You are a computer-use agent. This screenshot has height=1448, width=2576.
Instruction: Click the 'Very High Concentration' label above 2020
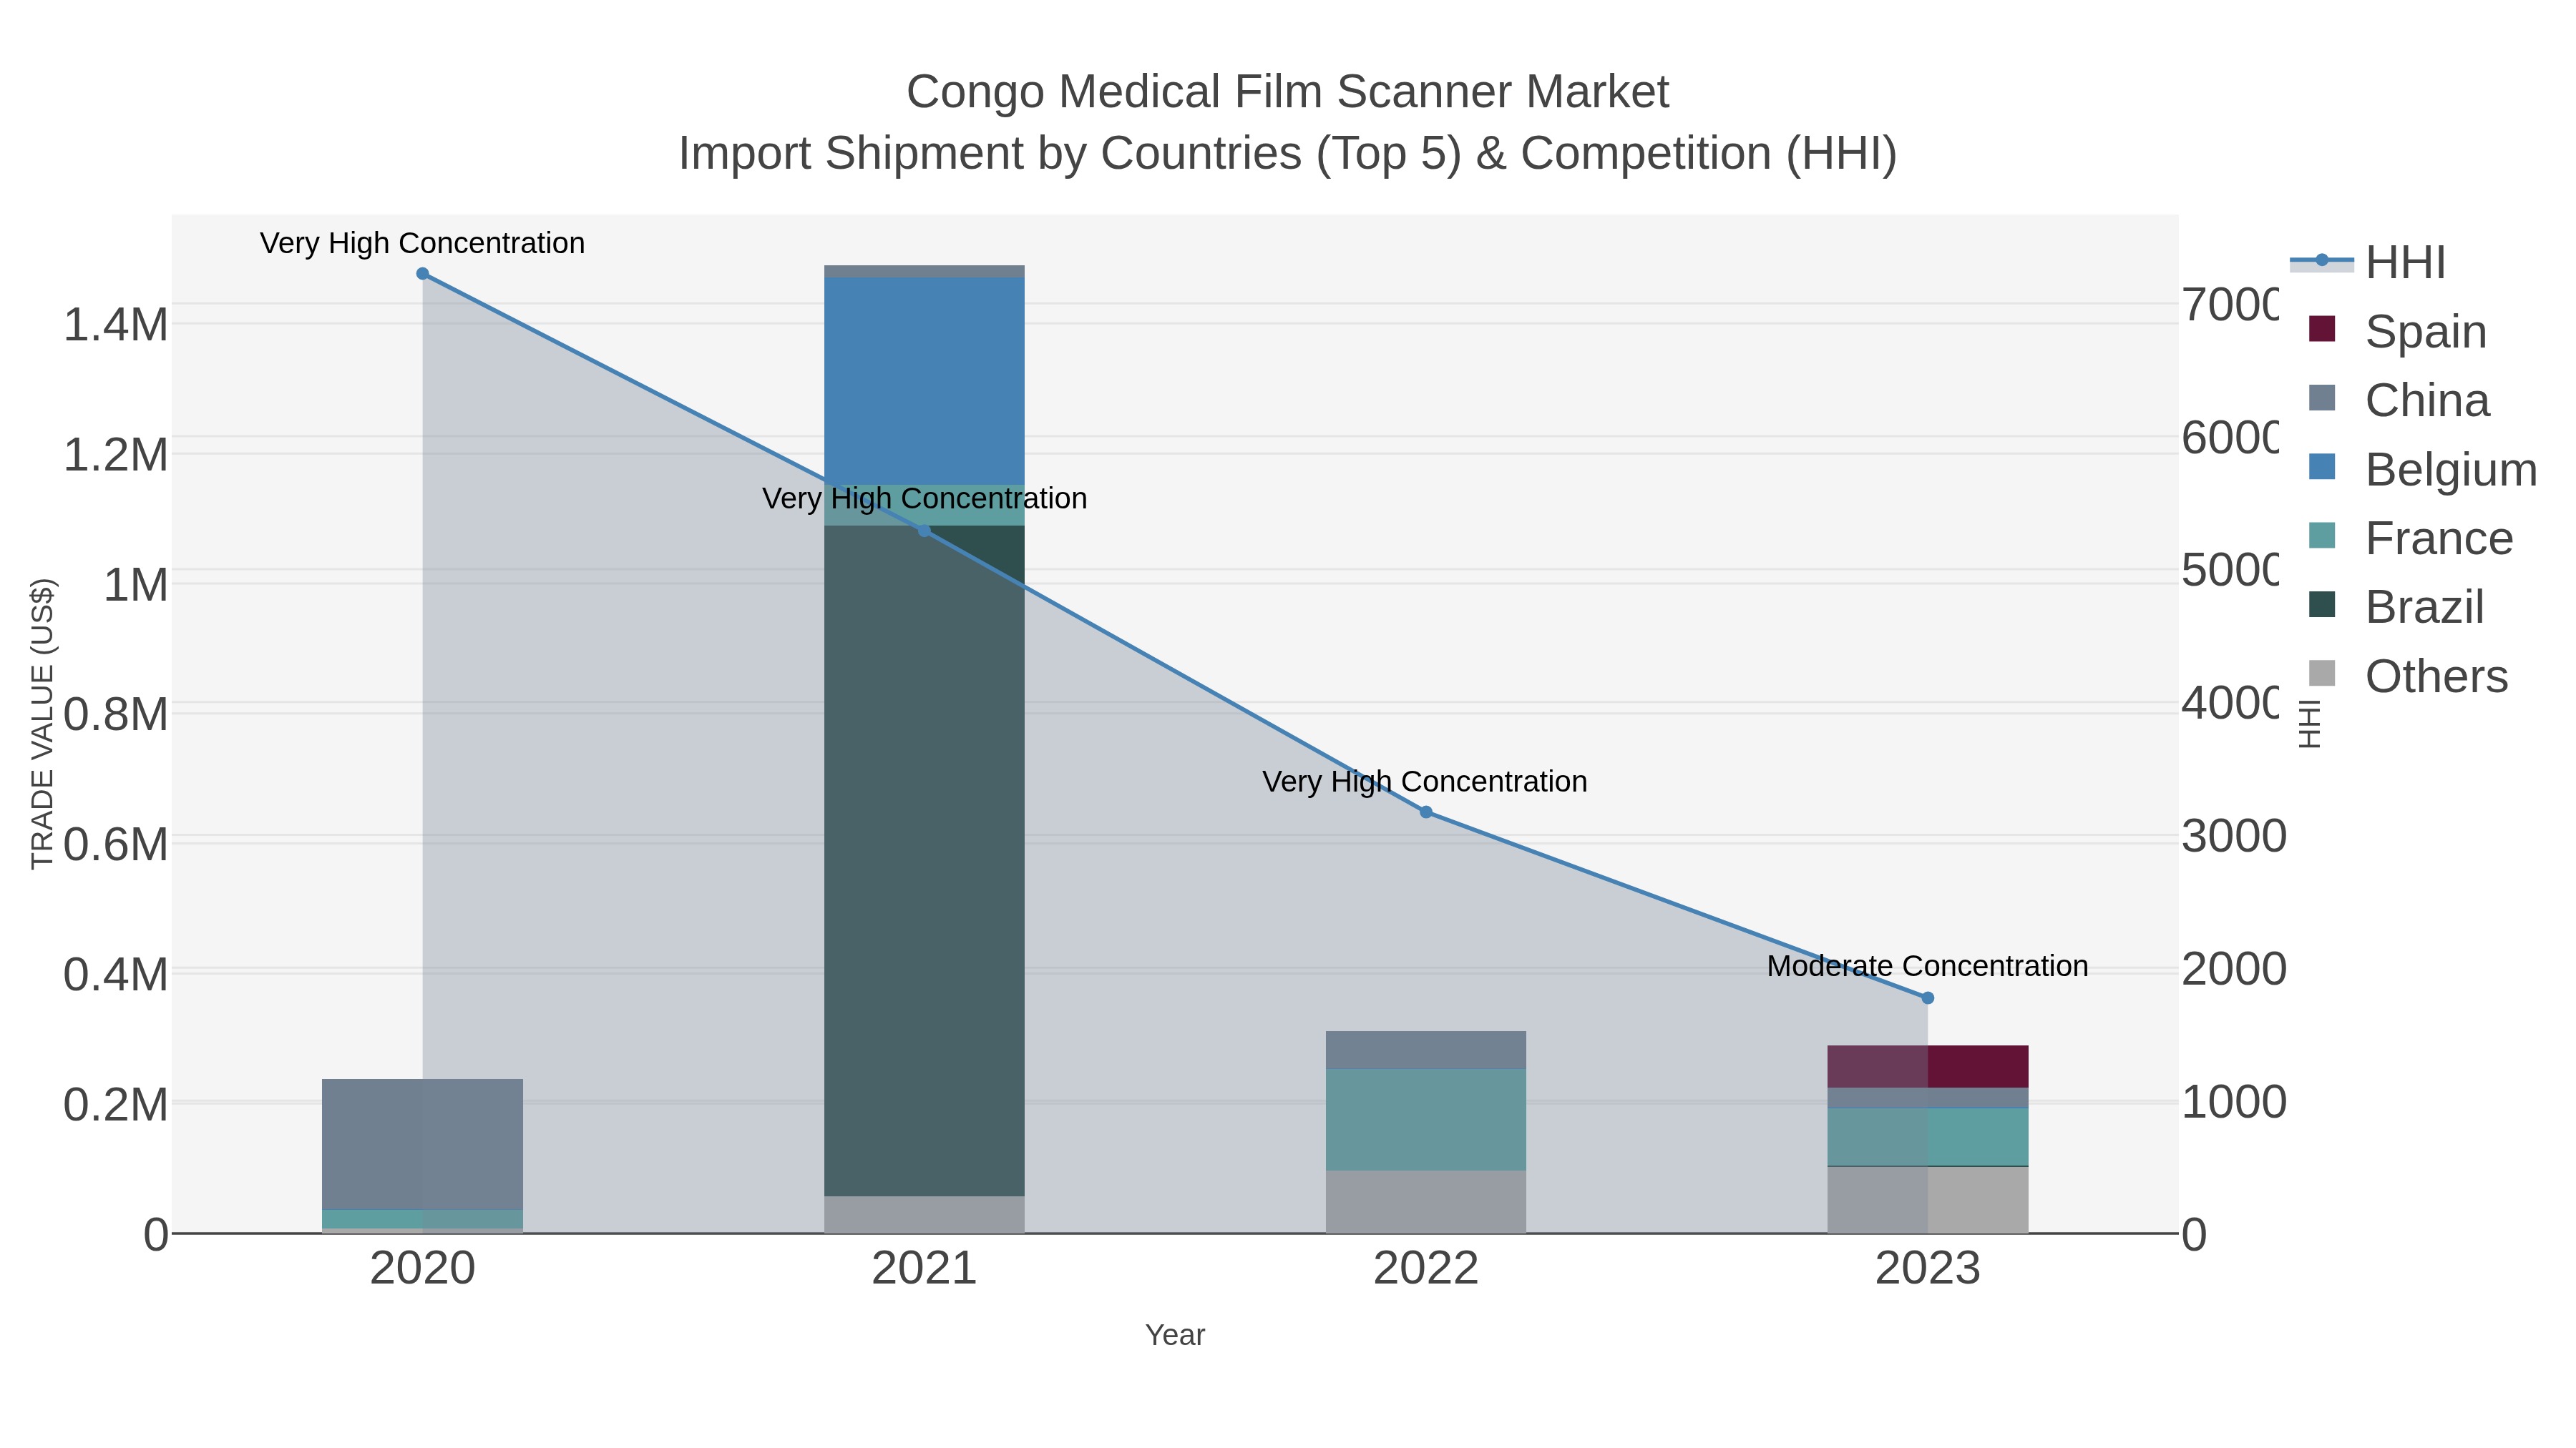click(422, 243)
